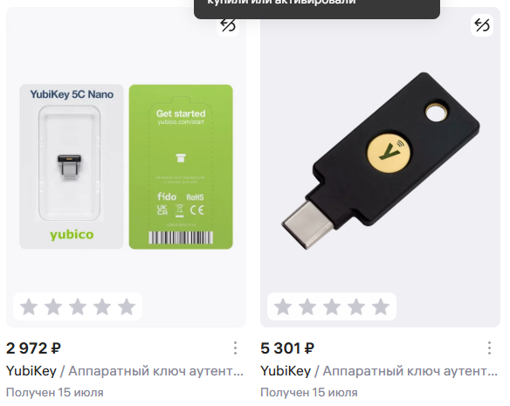Rate YubiKey 5C Nano five stars

(127, 306)
